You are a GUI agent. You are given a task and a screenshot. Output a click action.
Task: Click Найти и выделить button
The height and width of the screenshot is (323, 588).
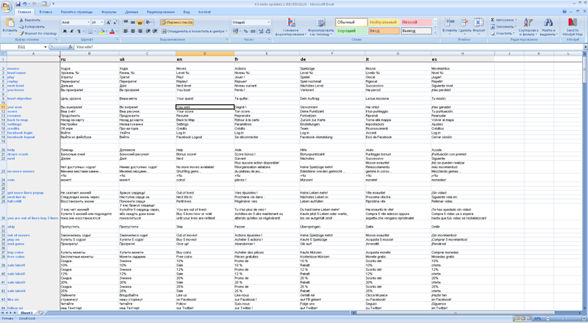(x=548, y=26)
